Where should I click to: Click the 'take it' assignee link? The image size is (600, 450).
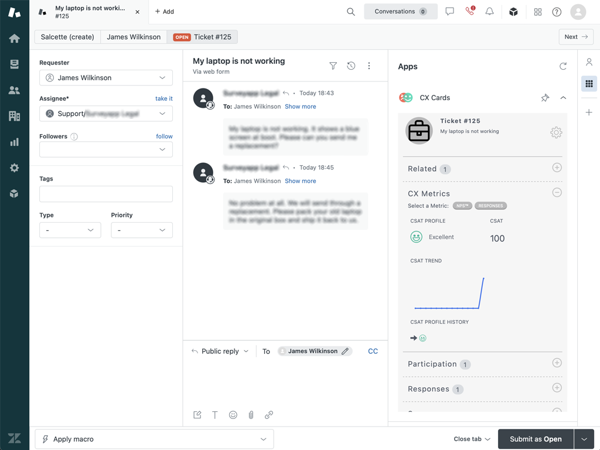(x=163, y=98)
